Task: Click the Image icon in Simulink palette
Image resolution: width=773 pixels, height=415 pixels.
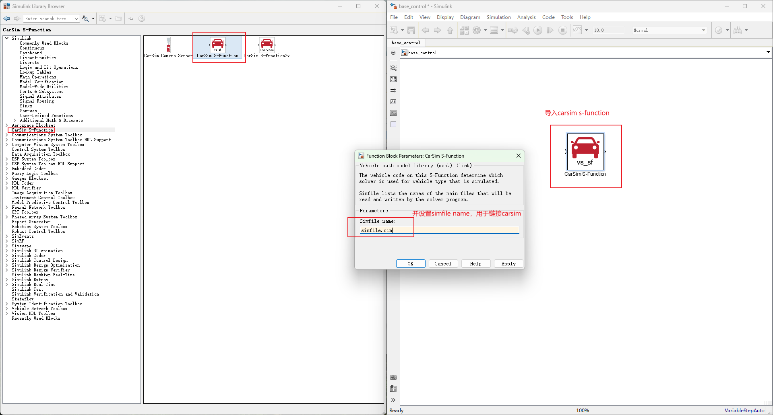Action: point(393,113)
